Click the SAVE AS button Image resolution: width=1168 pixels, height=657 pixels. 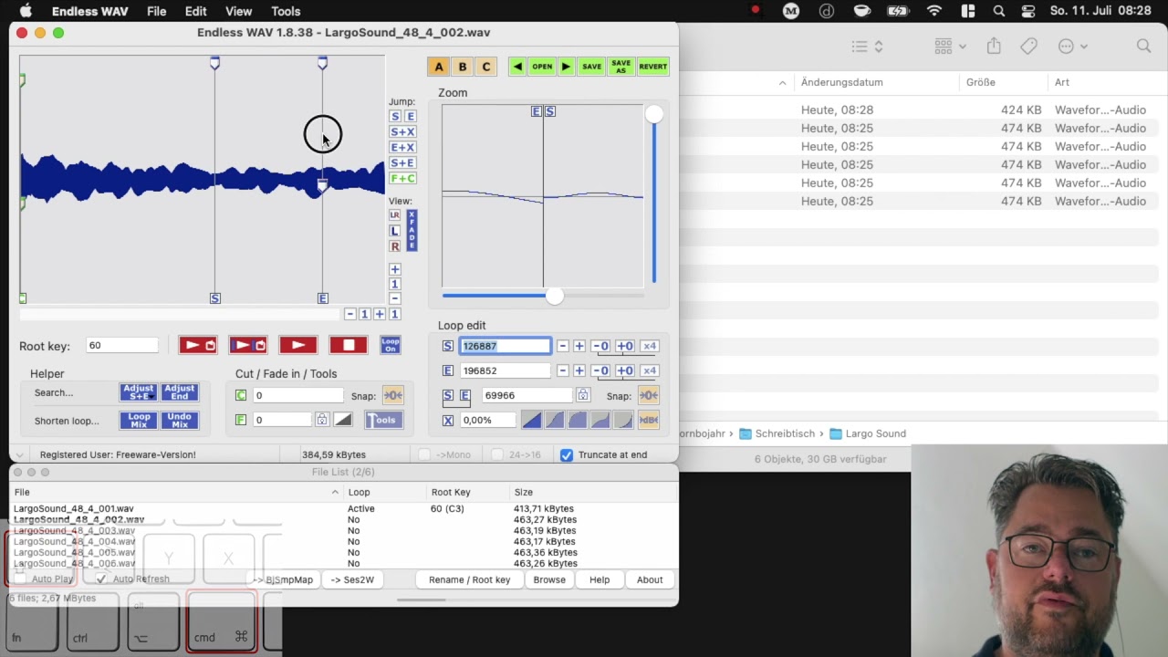pyautogui.click(x=620, y=67)
